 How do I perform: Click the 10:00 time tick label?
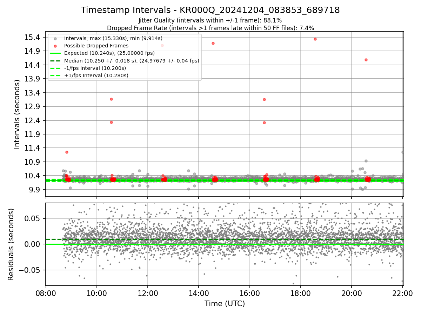tap(97, 294)
